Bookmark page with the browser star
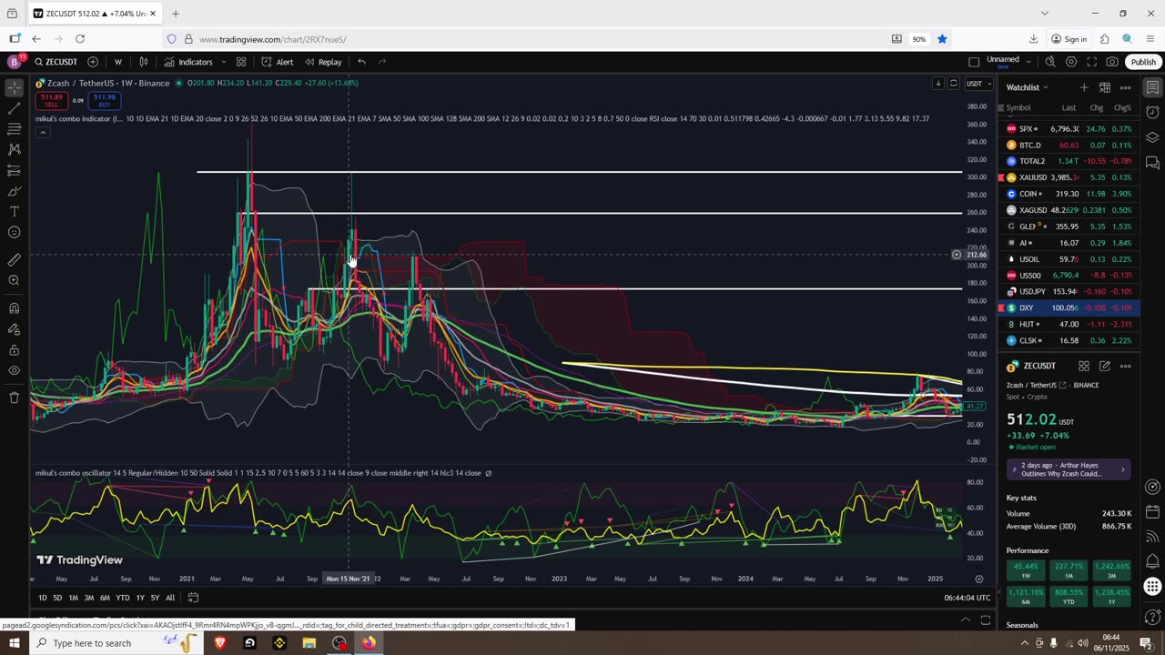1165x655 pixels. coord(942,39)
